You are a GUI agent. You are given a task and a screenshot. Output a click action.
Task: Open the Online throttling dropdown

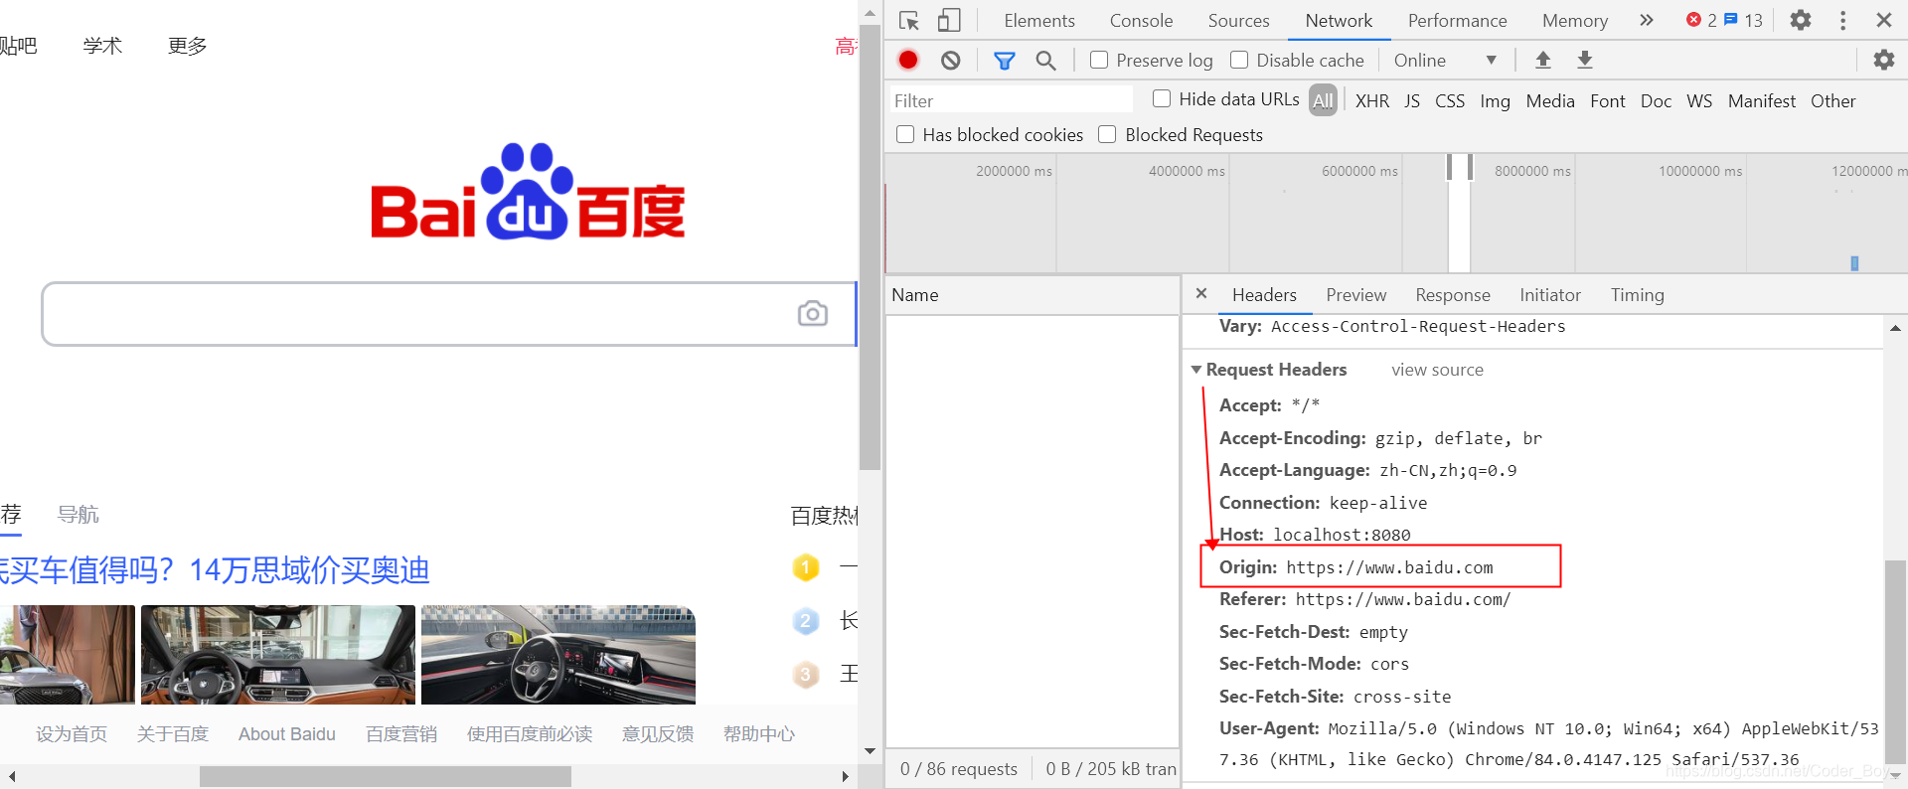(1445, 61)
